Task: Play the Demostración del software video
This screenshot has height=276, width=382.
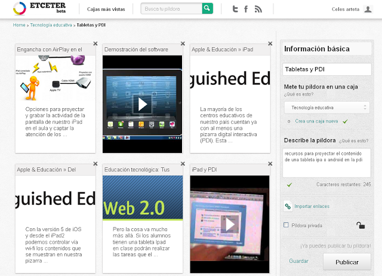Action: click(x=142, y=103)
